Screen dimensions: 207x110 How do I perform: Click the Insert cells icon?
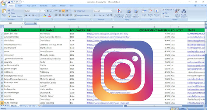tap(144, 11)
